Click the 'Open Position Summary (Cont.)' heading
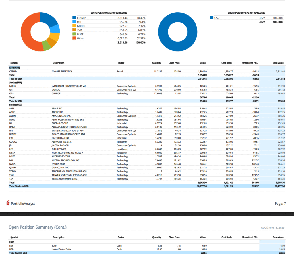 pos(38,227)
